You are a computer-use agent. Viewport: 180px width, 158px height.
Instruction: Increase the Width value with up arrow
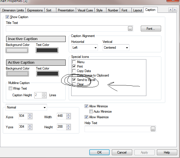click(68, 115)
